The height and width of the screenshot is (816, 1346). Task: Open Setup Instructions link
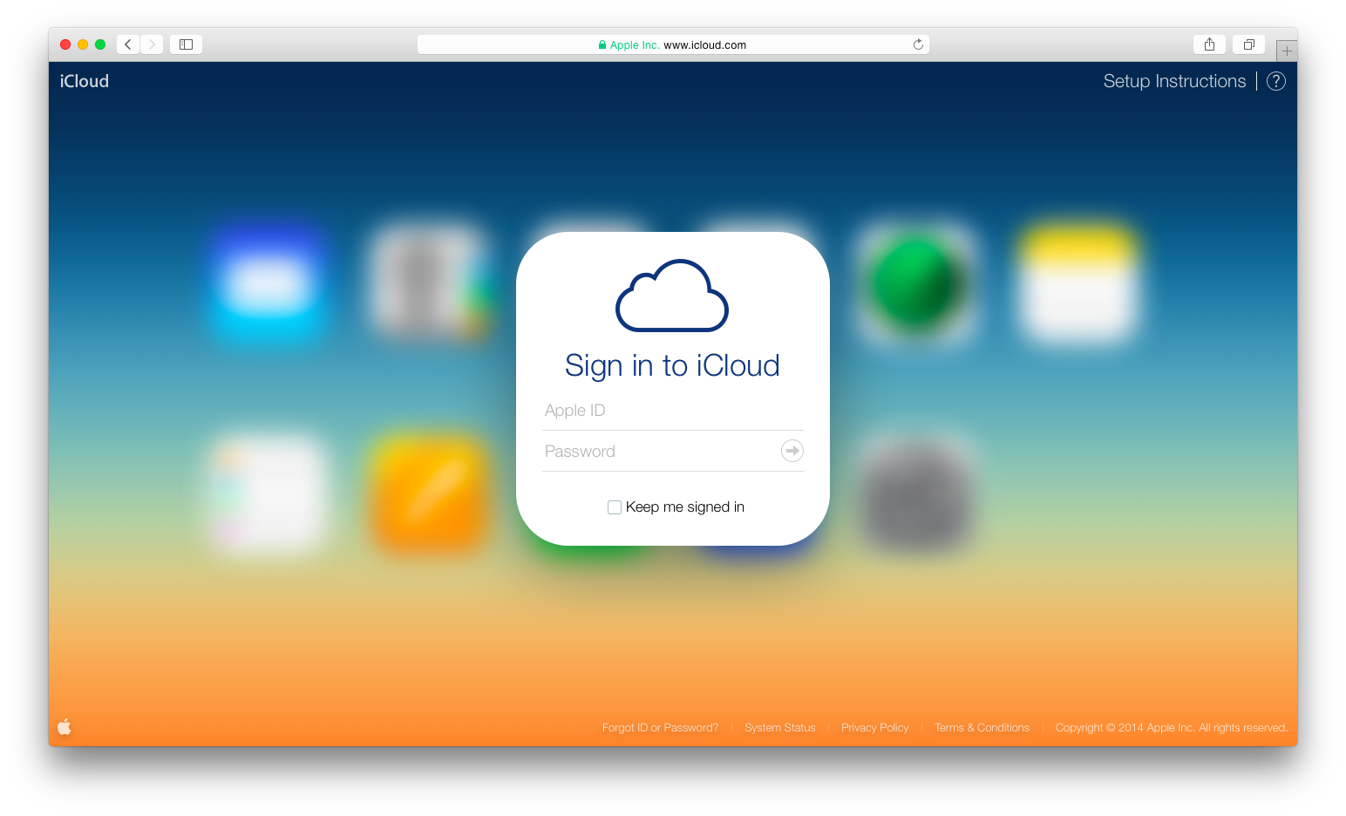click(x=1174, y=81)
